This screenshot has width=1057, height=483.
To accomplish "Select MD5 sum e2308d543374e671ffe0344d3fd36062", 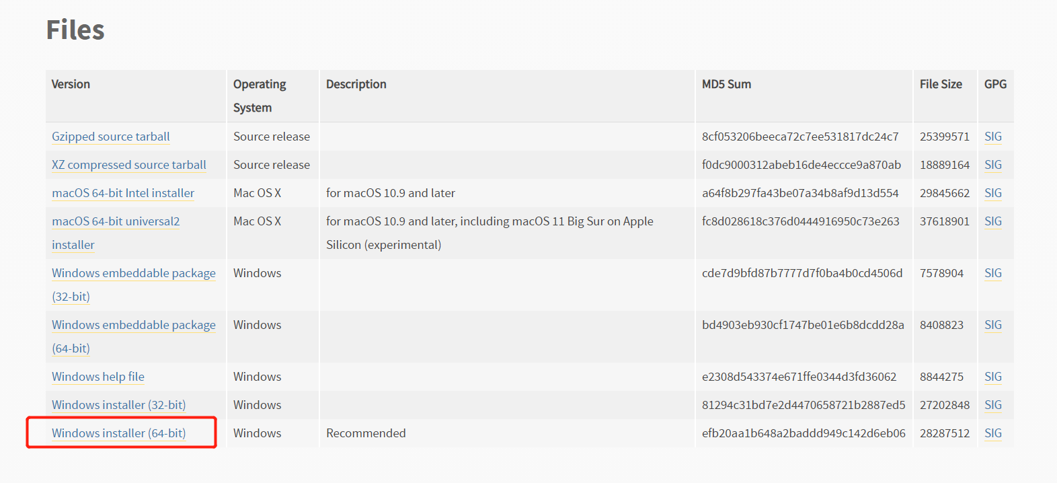I will 799,377.
